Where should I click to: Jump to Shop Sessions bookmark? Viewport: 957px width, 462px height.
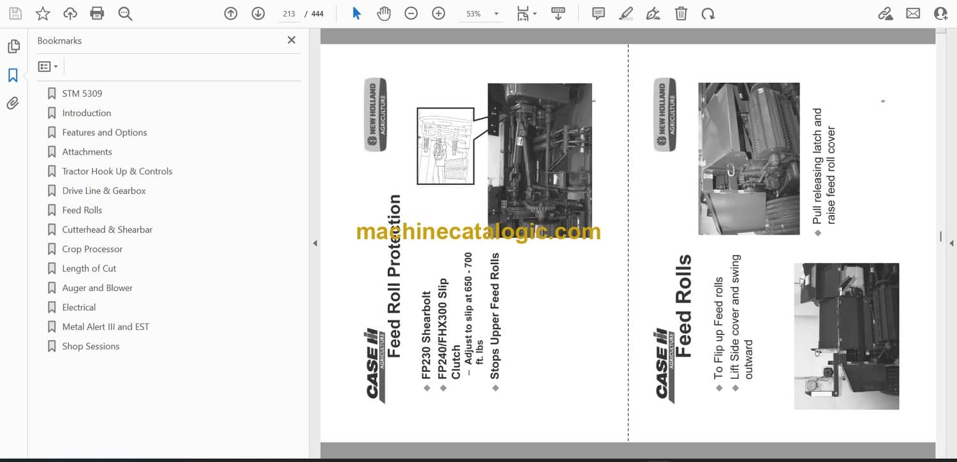coord(91,346)
